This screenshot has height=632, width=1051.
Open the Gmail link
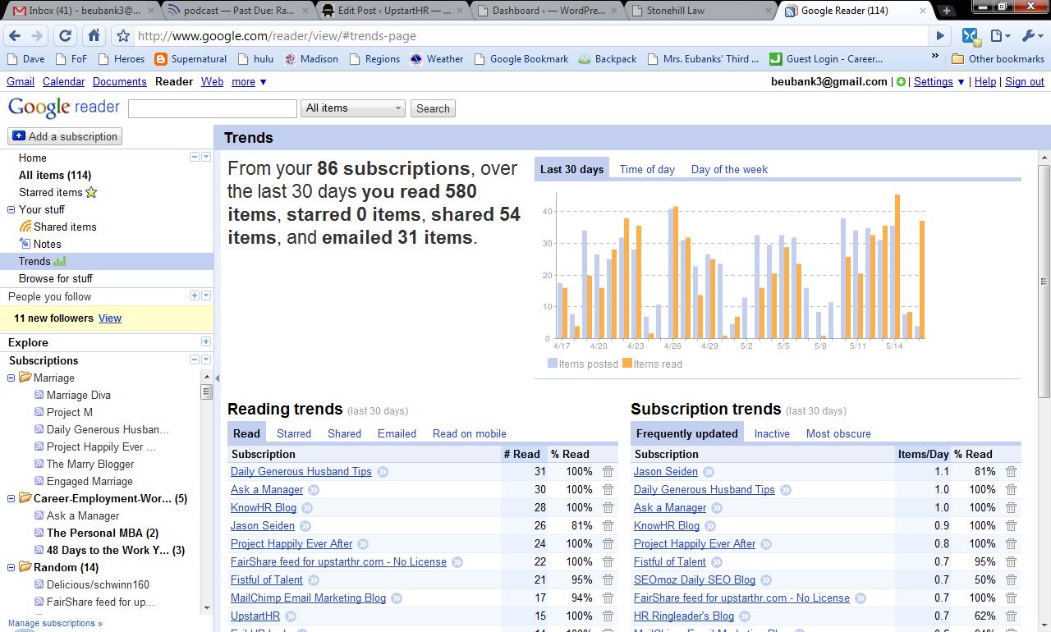(21, 82)
